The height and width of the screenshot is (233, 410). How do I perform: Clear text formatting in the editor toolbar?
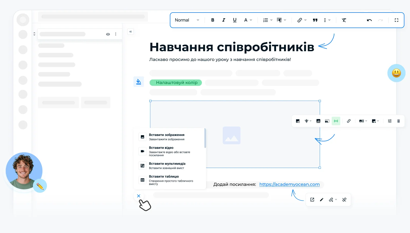[x=344, y=20]
